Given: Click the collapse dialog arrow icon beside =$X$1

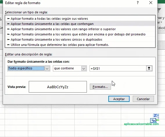Looking at the screenshot, I should 149,68.
